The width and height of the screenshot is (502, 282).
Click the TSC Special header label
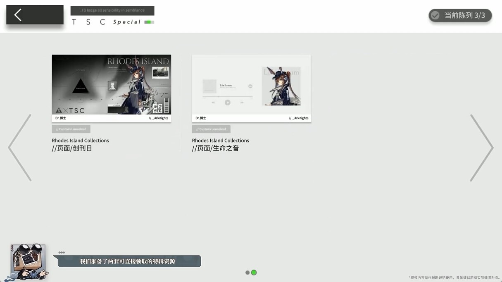107,22
